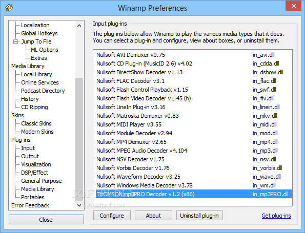Open Local Library preferences
The height and width of the screenshot is (233, 305).
[x=36, y=74]
